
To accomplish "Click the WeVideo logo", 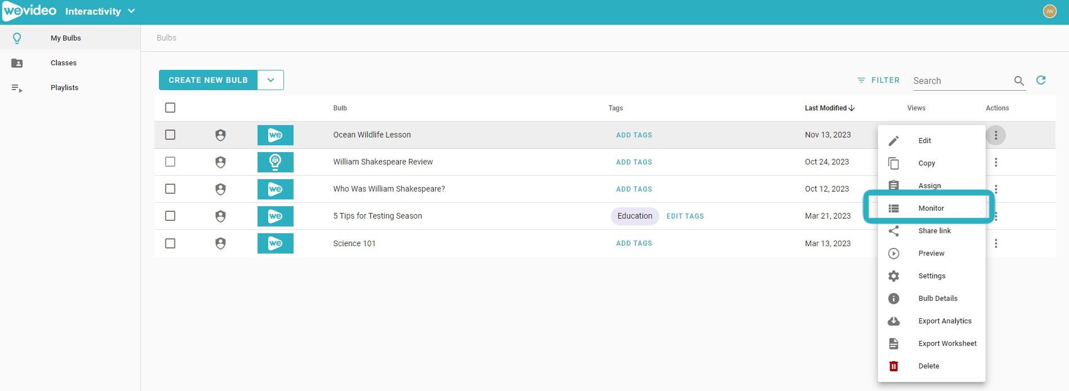I will pos(29,11).
